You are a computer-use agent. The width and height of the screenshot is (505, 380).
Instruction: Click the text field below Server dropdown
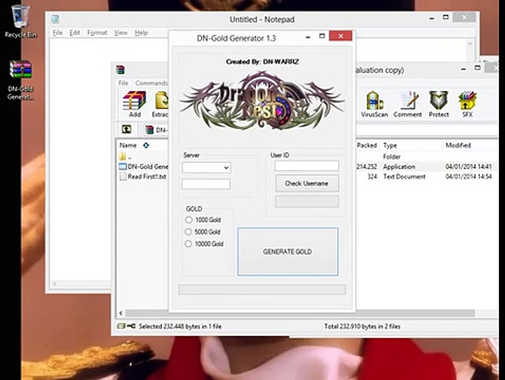[206, 184]
